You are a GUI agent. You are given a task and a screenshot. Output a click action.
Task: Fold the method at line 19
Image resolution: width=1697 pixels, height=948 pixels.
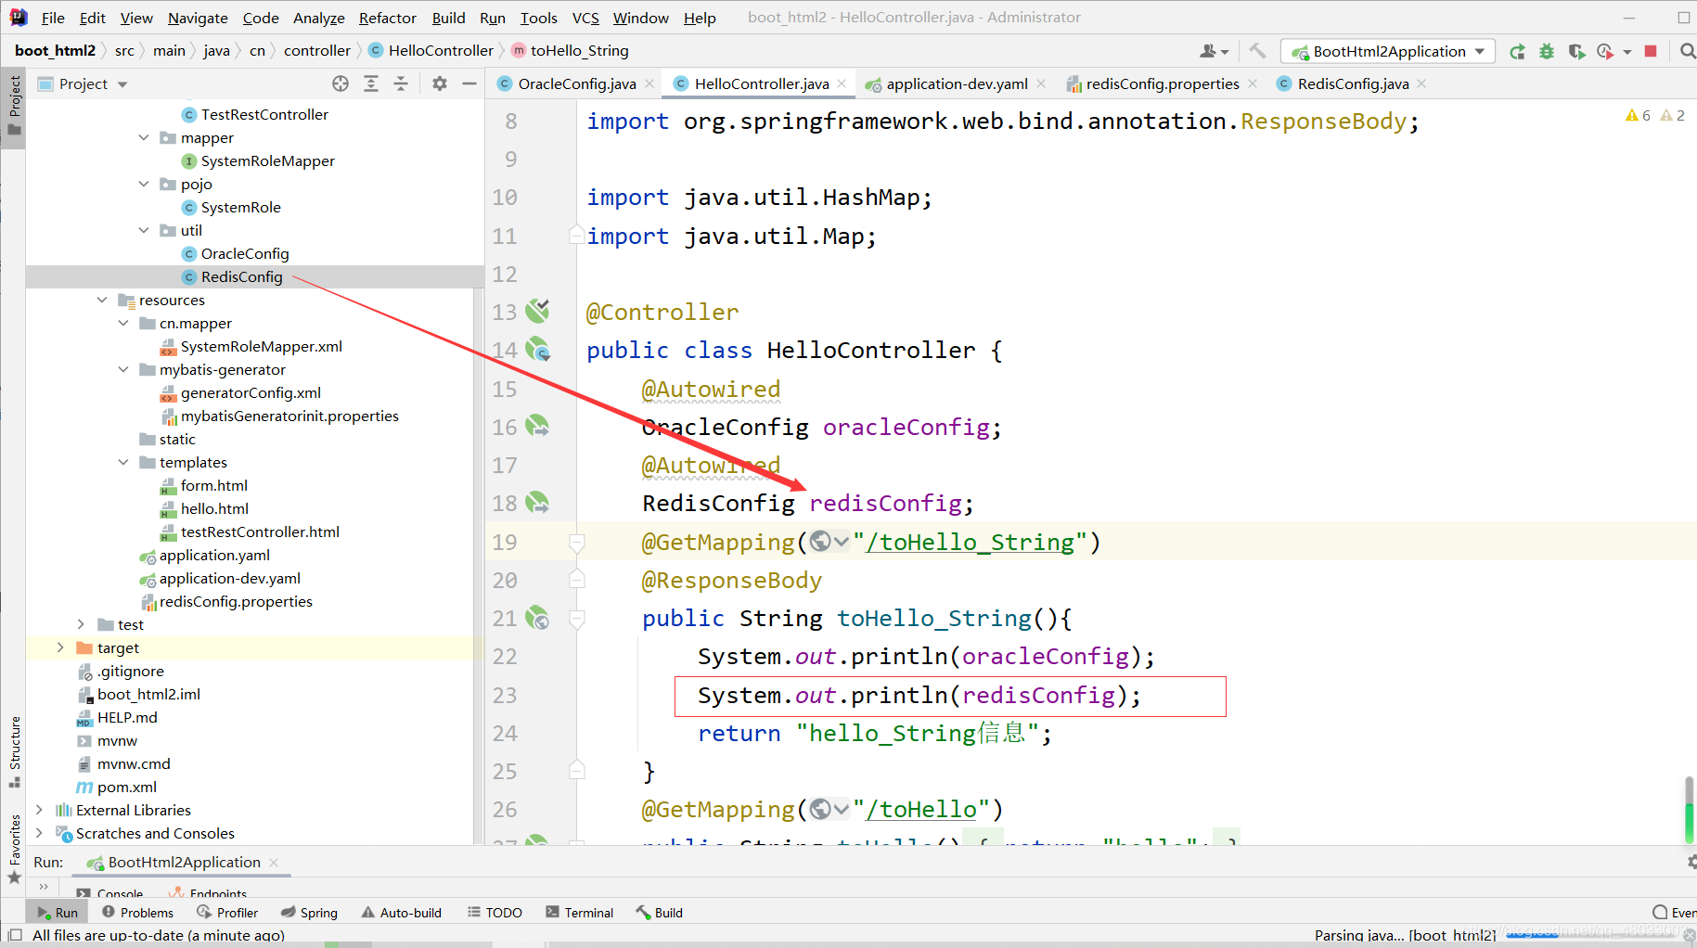(576, 542)
